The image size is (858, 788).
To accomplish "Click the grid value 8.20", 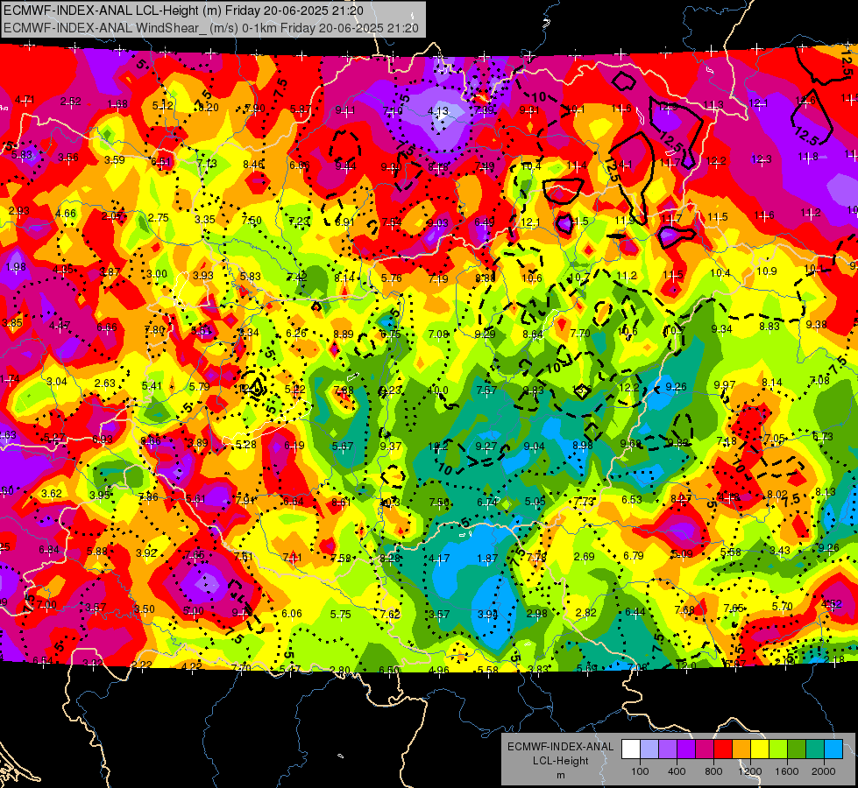I will [x=209, y=108].
